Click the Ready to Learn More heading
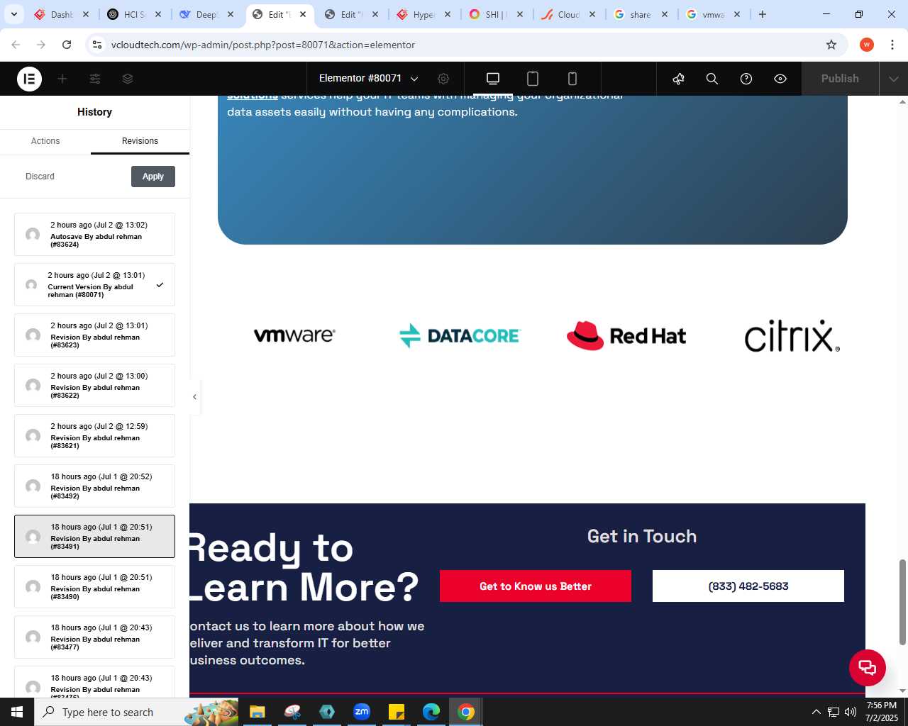908x726 pixels. [305, 568]
